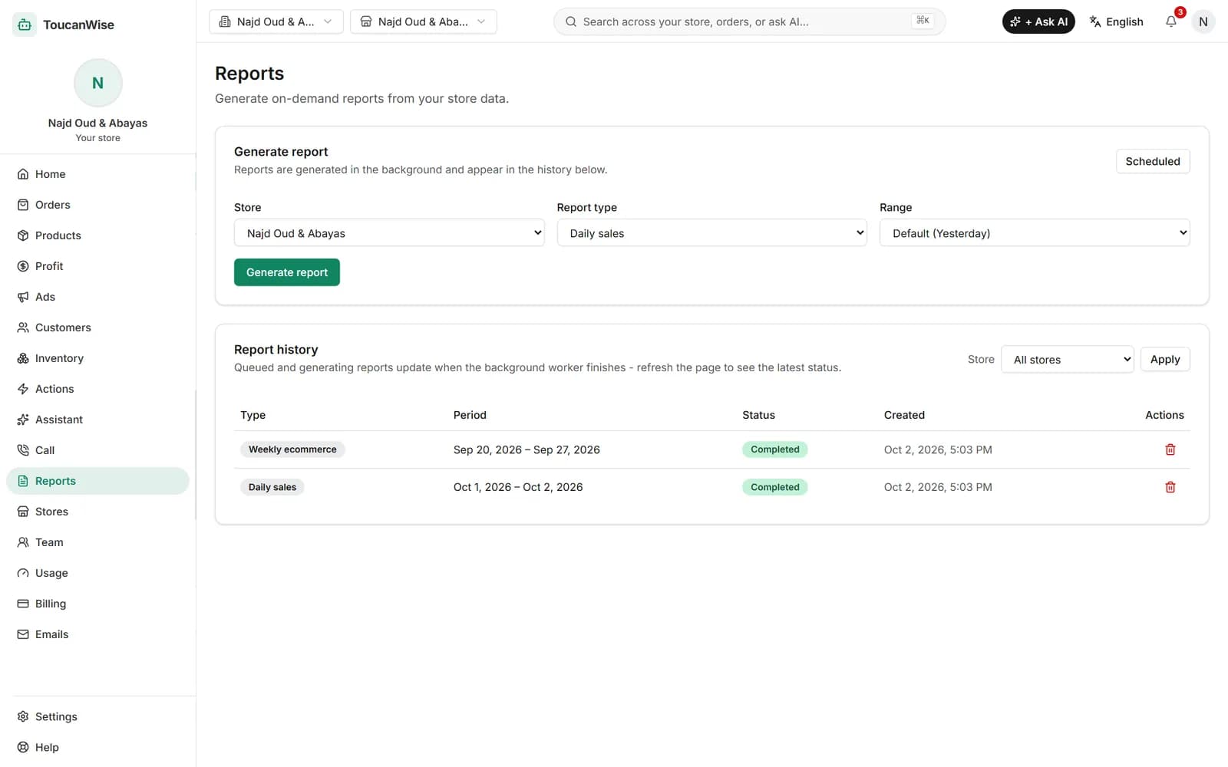Click the Settings gear icon
The width and height of the screenshot is (1228, 767).
pyautogui.click(x=23, y=716)
